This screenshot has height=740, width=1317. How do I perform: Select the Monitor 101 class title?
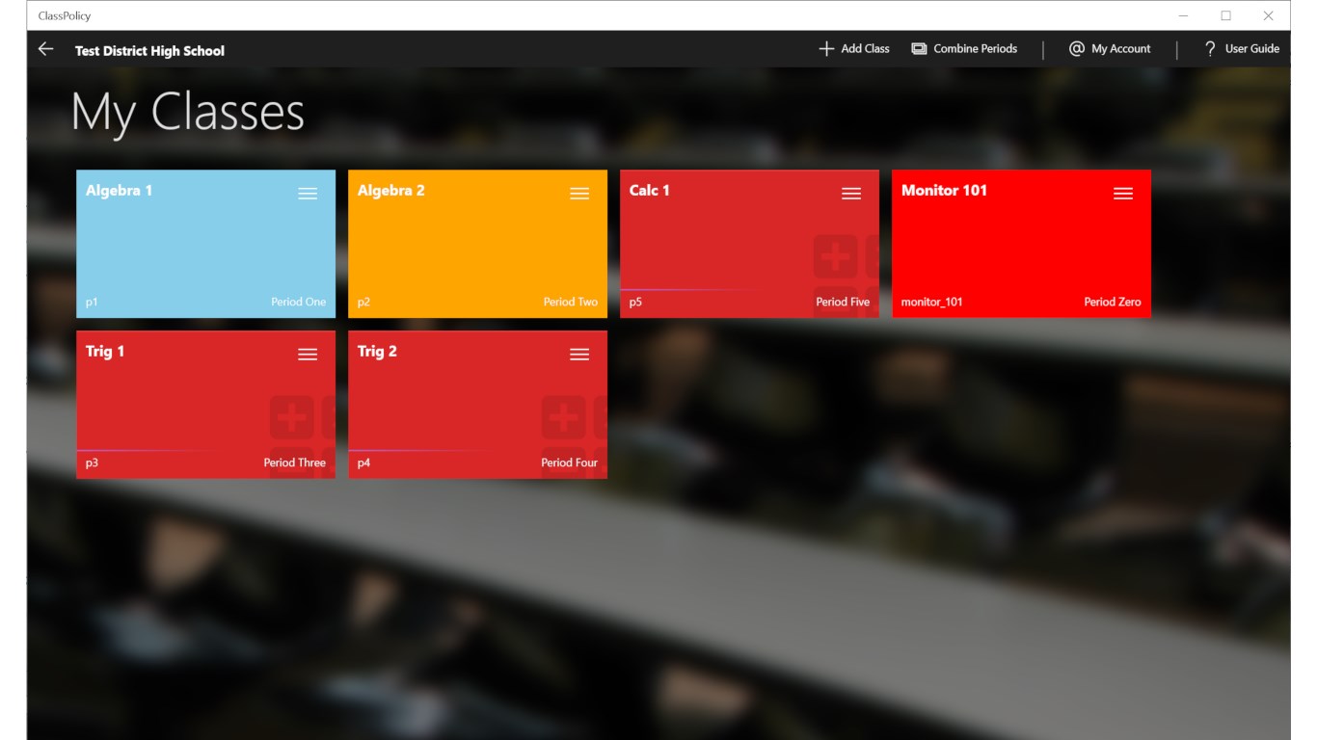click(x=944, y=191)
